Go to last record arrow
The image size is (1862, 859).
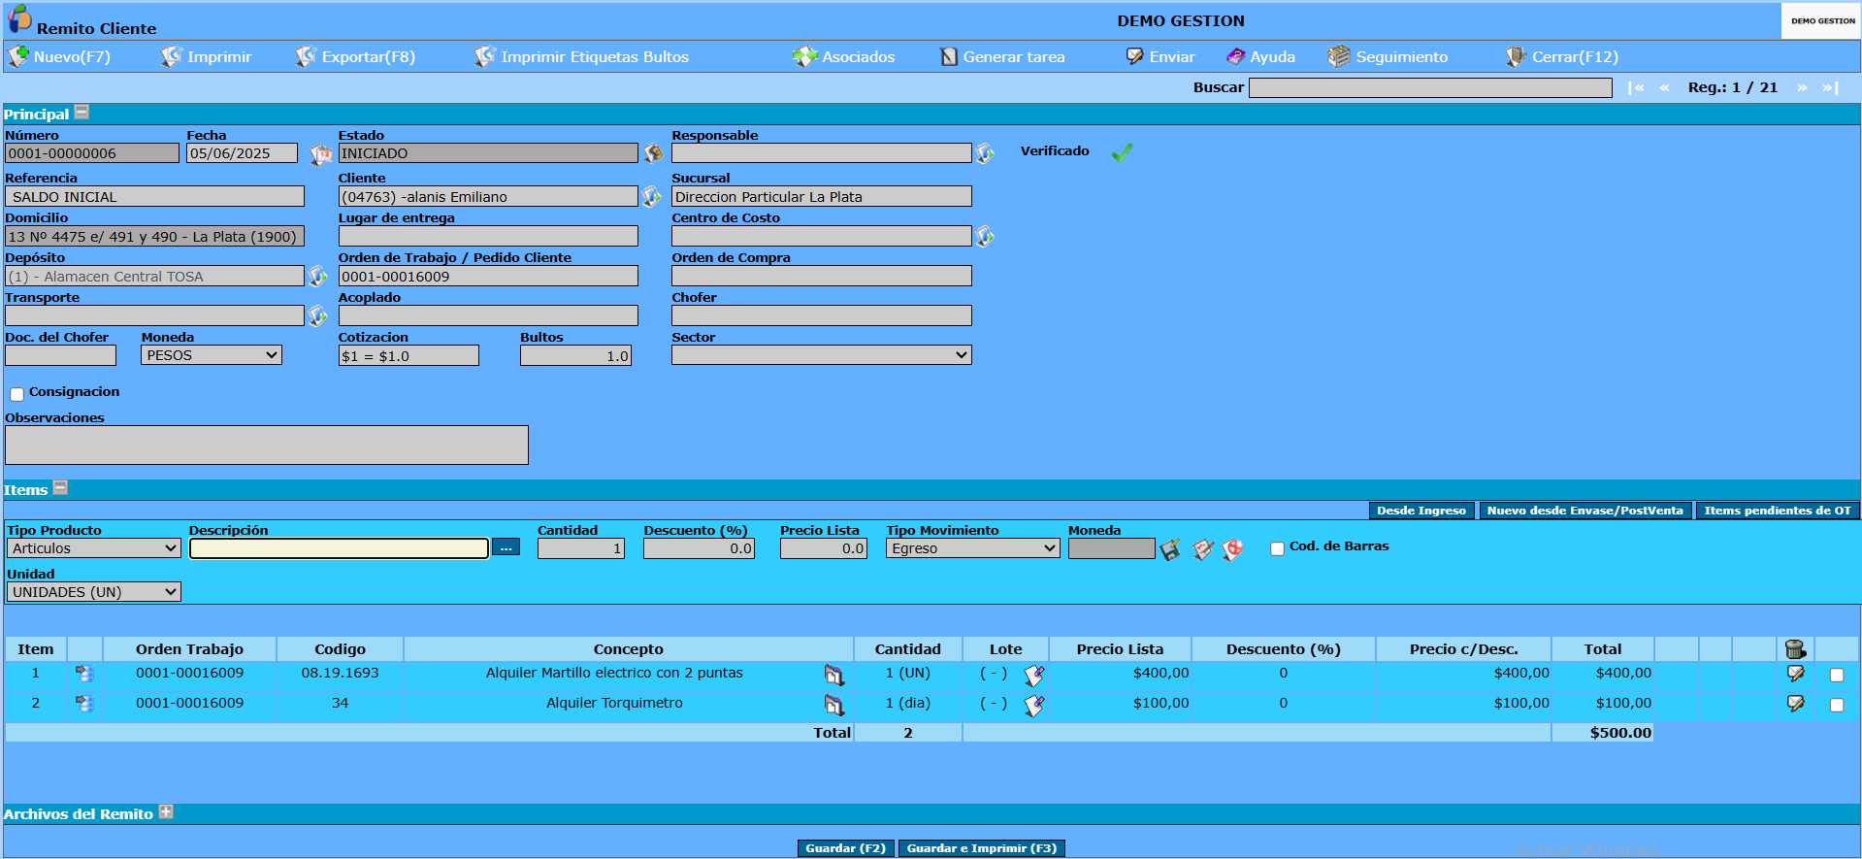coord(1830,87)
